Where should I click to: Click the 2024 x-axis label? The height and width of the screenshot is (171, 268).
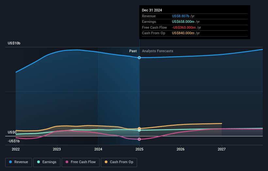pos(98,149)
